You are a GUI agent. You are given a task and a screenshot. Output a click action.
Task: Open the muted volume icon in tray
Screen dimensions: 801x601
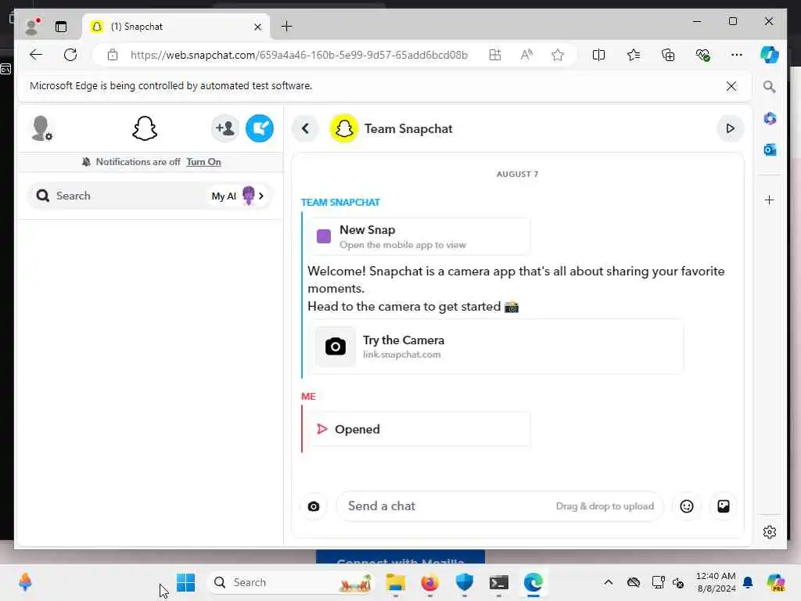678,582
